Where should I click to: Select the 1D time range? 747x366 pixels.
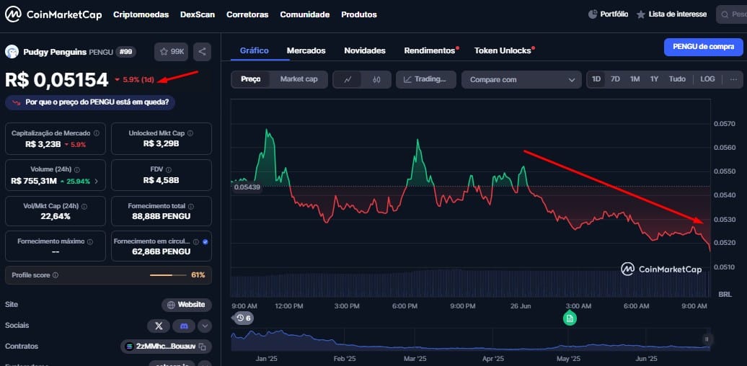tap(596, 79)
